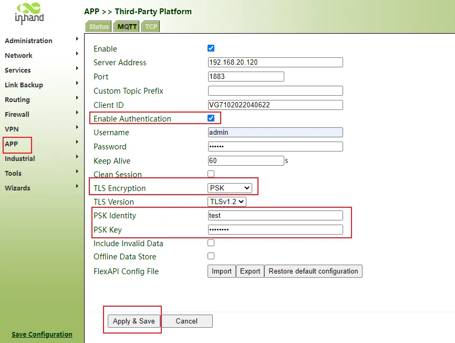Screen dimensions: 455x343
Task: Click the Apply & Save button
Action: (134, 321)
